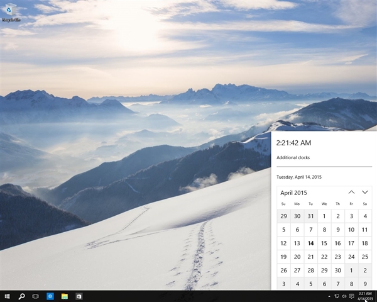Select April 1 in the calendar
This screenshot has width=377, height=302.
click(324, 216)
